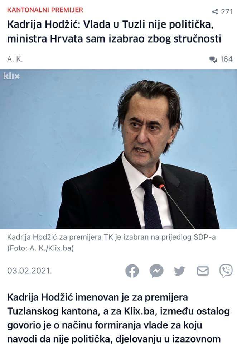
Task: Tap the Klix logo watermark on photo
Action: click(11, 76)
